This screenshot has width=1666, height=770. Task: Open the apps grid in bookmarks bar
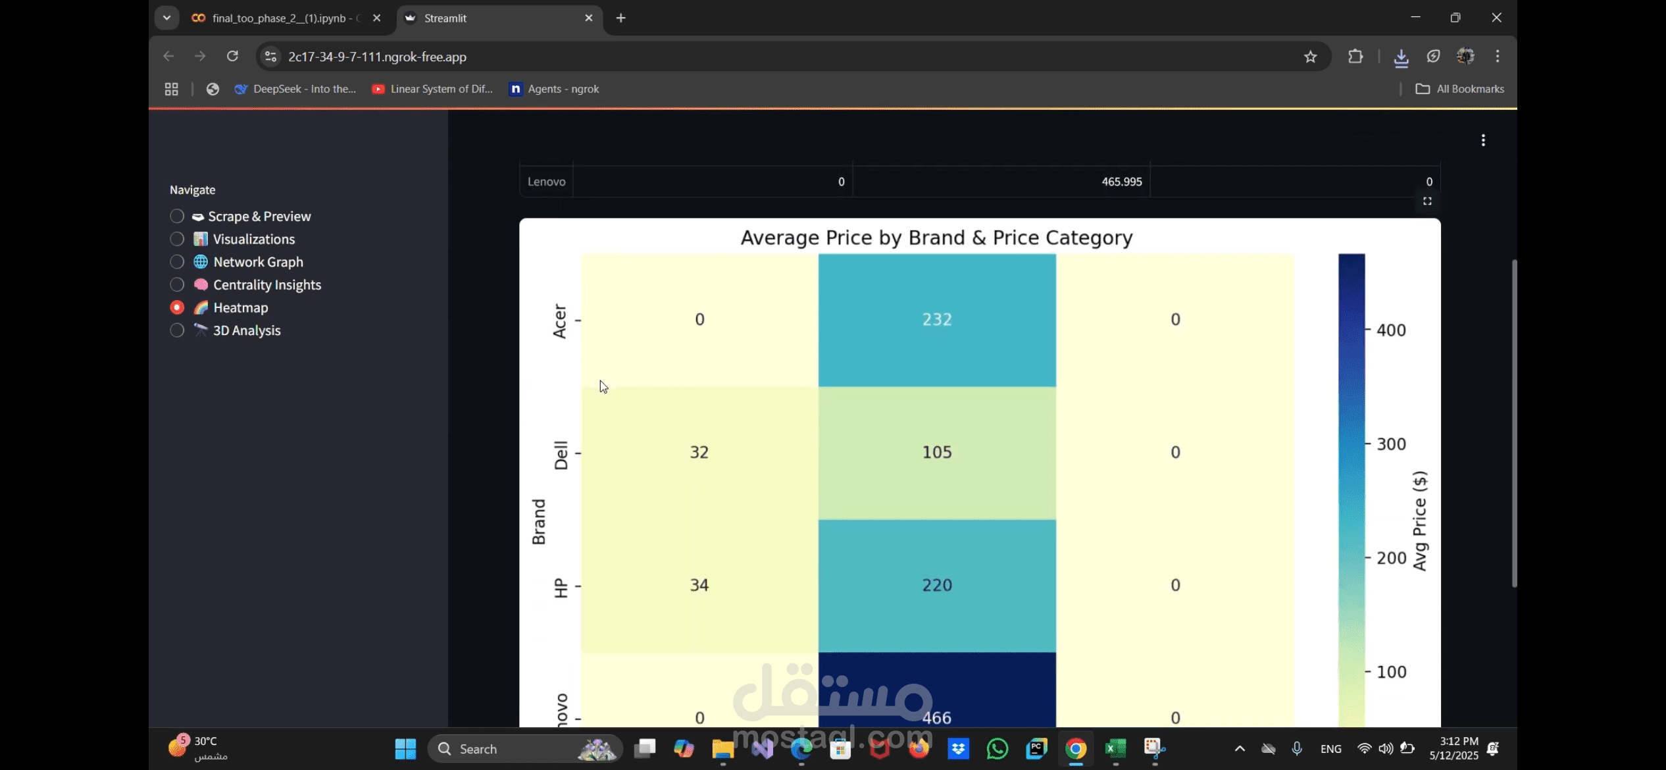(x=172, y=89)
